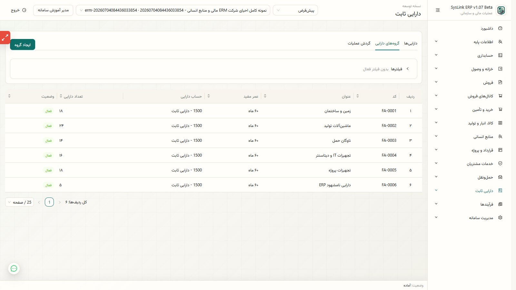Click the اطلاعات پایه sidebar icon
516x290 pixels.
pos(500,42)
